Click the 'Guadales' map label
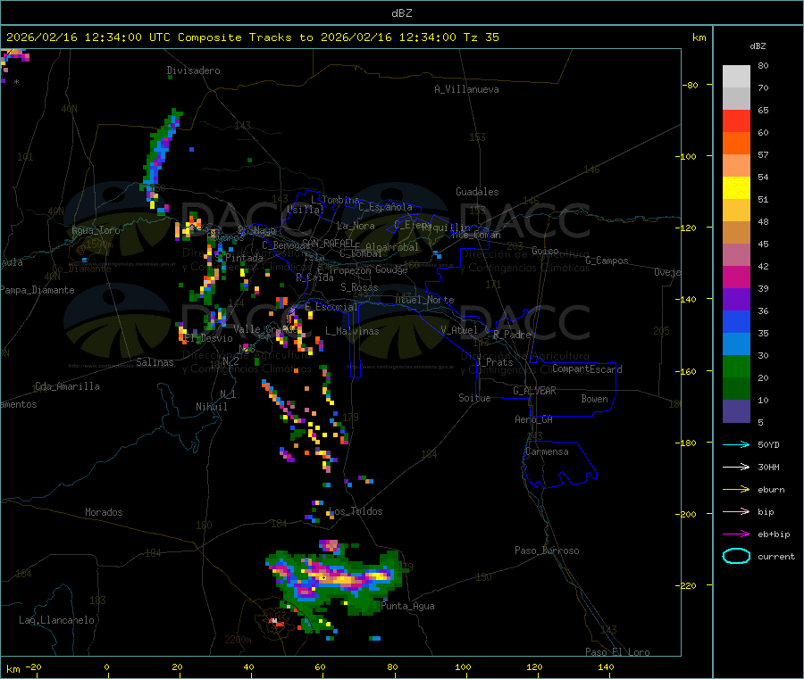The width and height of the screenshot is (804, 679). click(477, 192)
